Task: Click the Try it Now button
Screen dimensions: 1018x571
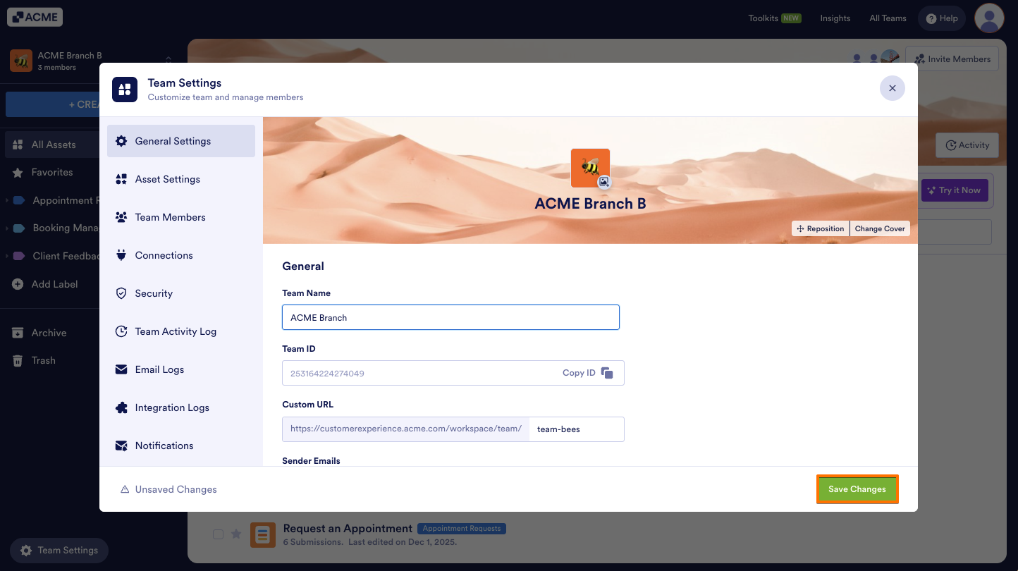Action: click(955, 190)
